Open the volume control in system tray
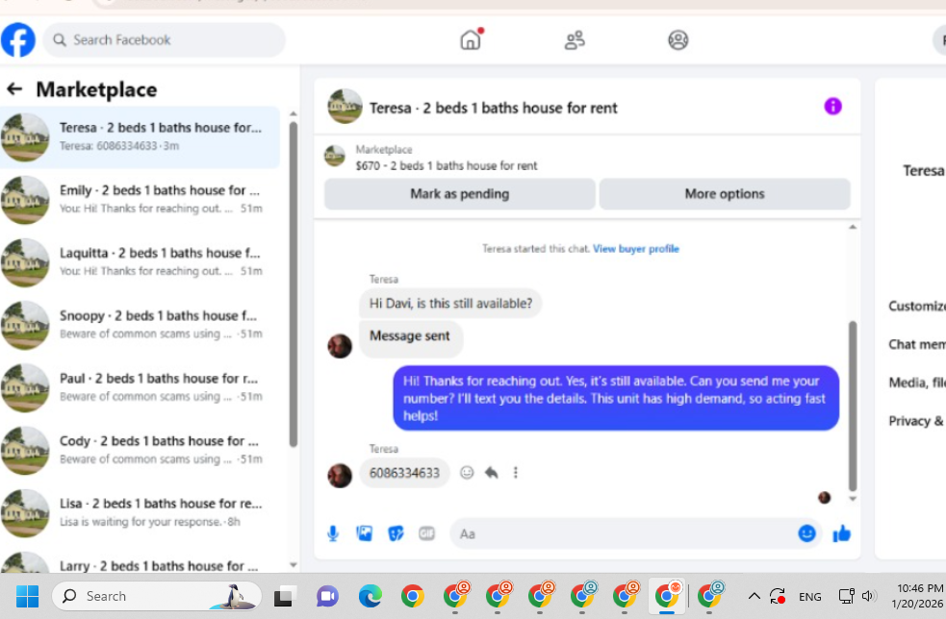The height and width of the screenshot is (619, 946). tap(868, 596)
